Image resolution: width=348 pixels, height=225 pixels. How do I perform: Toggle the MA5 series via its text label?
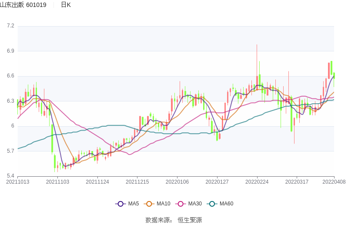[x=134, y=204]
